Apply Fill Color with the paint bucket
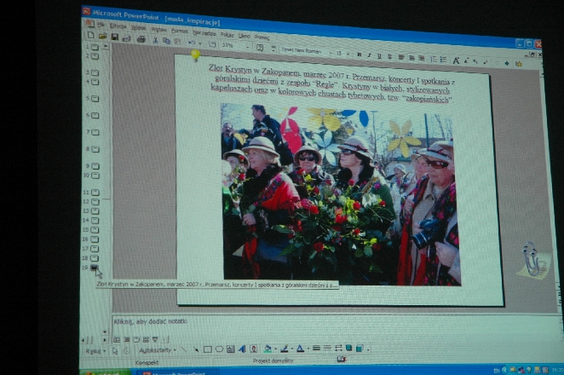The height and width of the screenshot is (375, 564). pyautogui.click(x=268, y=349)
